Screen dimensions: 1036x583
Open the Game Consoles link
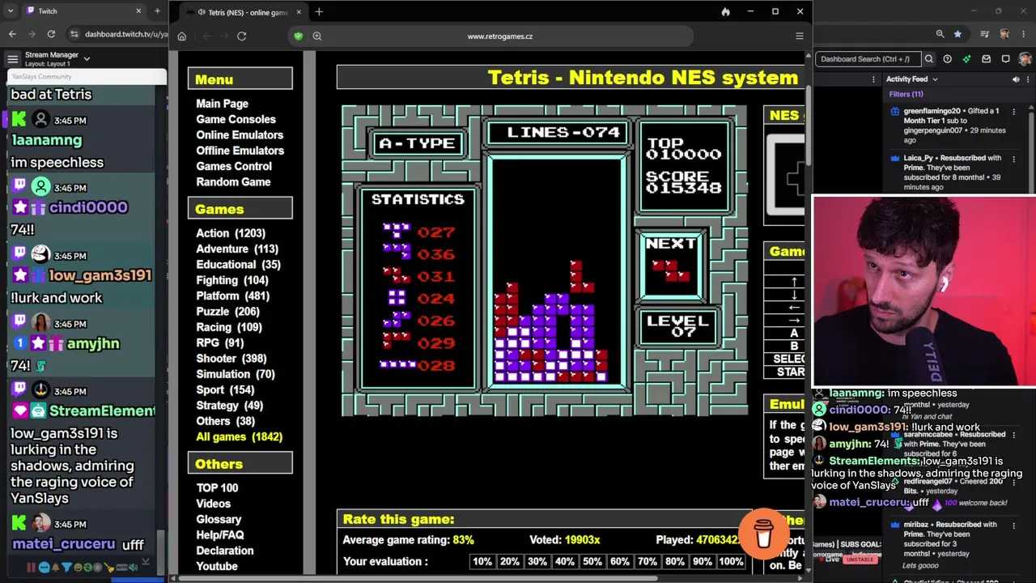click(x=236, y=119)
